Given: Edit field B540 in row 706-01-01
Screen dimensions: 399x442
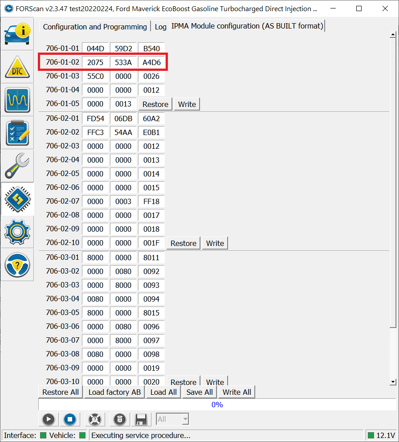Looking at the screenshot, I should (151, 49).
